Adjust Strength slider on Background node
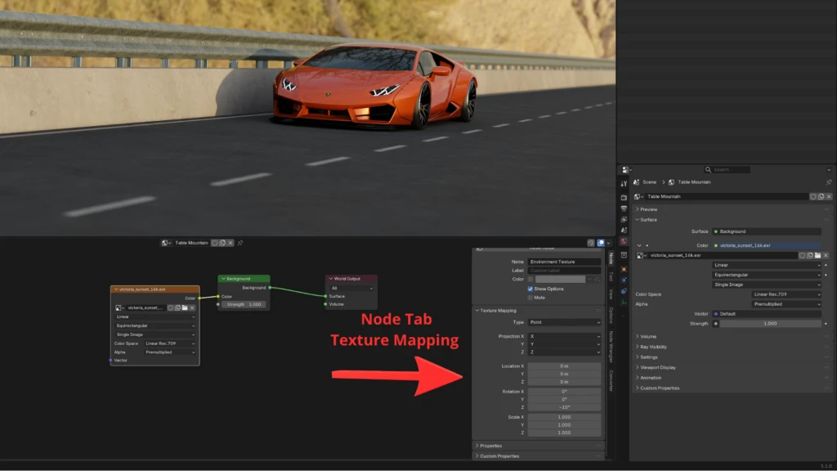The height and width of the screenshot is (471, 837). coord(244,304)
